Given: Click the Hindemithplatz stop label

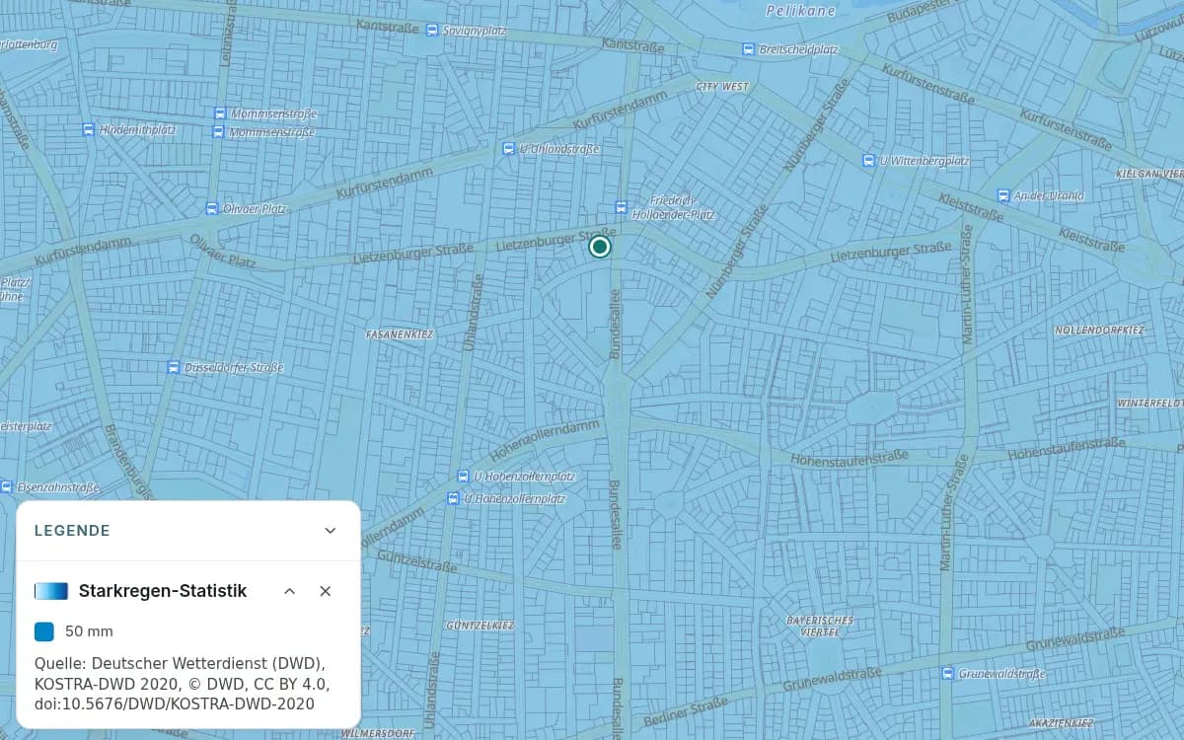Looking at the screenshot, I should tap(137, 129).
